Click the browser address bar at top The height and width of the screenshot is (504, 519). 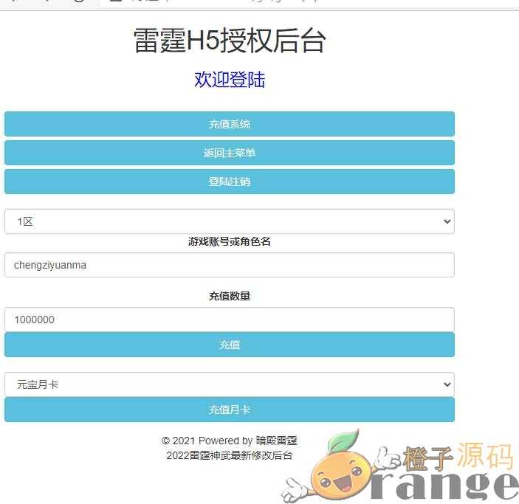[x=295, y=3]
